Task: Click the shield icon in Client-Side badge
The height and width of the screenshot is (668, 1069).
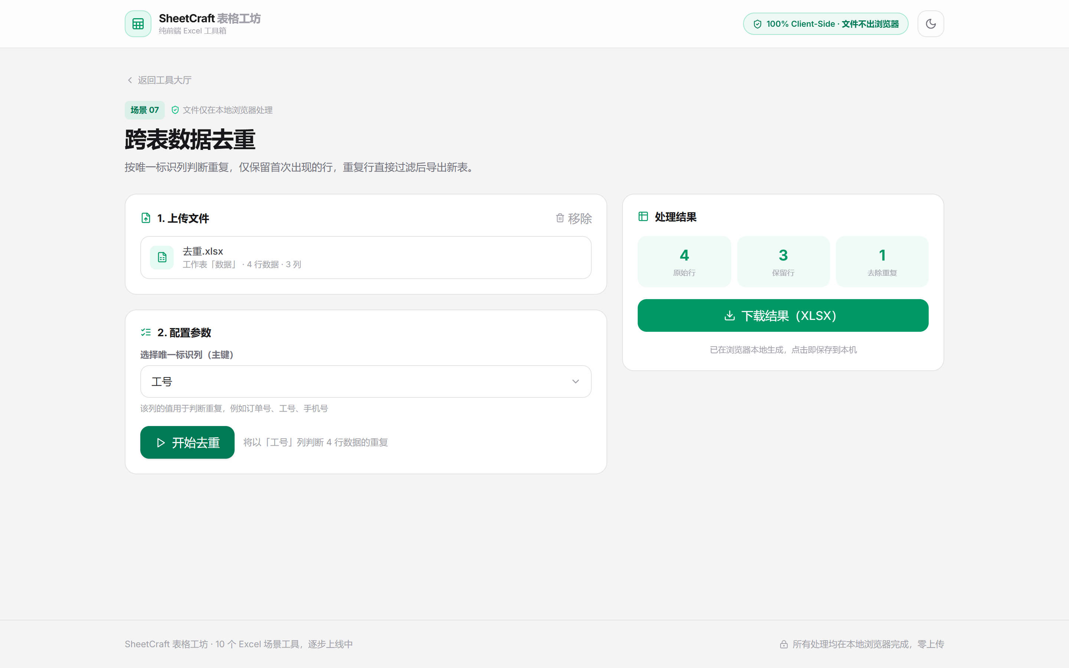Action: tap(757, 24)
